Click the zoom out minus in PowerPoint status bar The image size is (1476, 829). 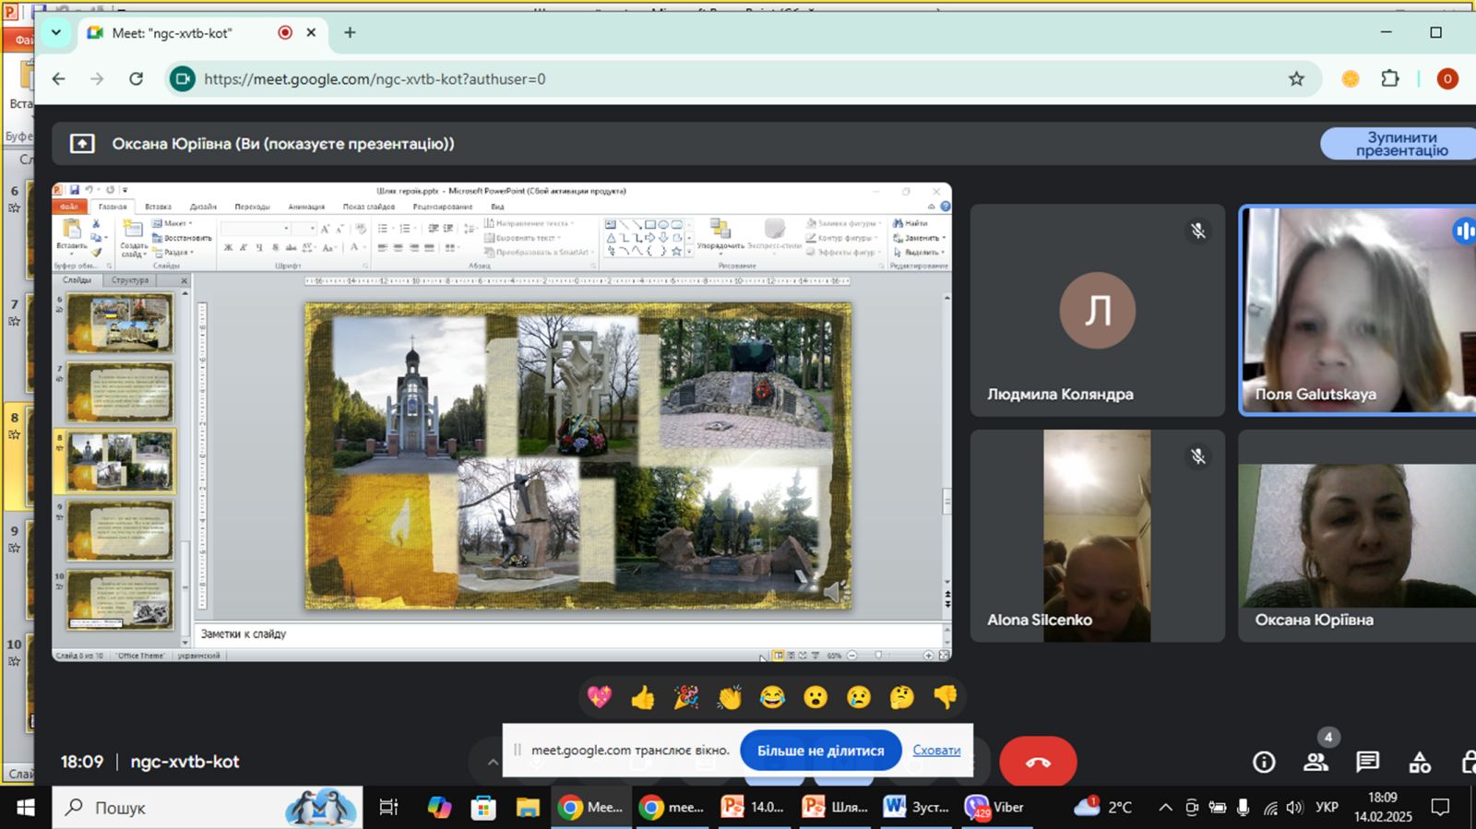(x=852, y=656)
